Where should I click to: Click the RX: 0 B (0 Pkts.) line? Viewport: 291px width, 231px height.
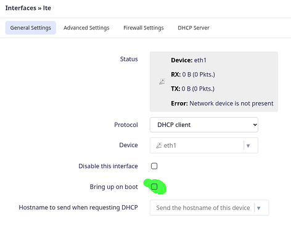193,75
